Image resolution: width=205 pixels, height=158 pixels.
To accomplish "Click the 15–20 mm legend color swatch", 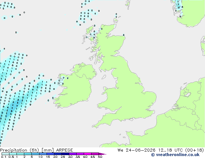I will (50, 154).
